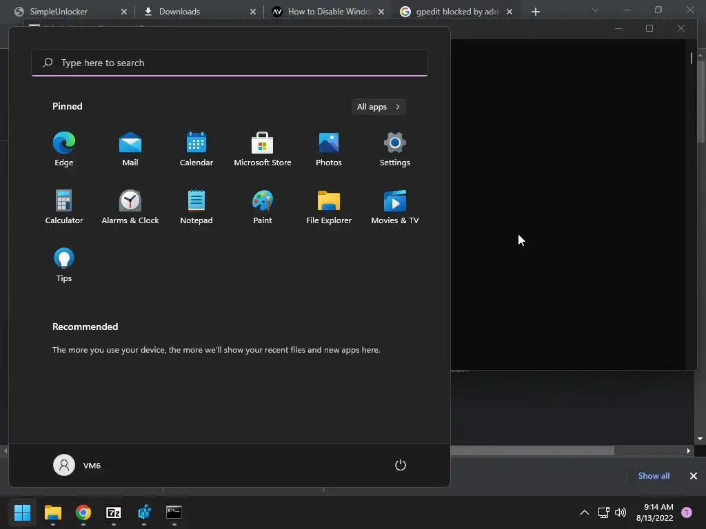This screenshot has height=529, width=706.
Task: Click the power button in Start menu
Action: [401, 465]
